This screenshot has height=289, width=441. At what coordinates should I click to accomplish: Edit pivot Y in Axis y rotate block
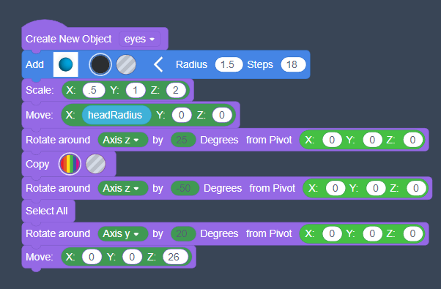click(x=372, y=233)
